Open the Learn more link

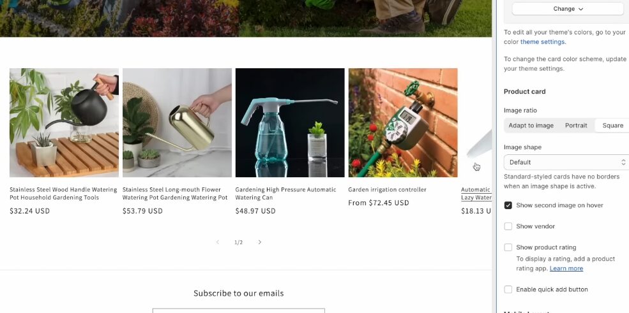click(566, 268)
